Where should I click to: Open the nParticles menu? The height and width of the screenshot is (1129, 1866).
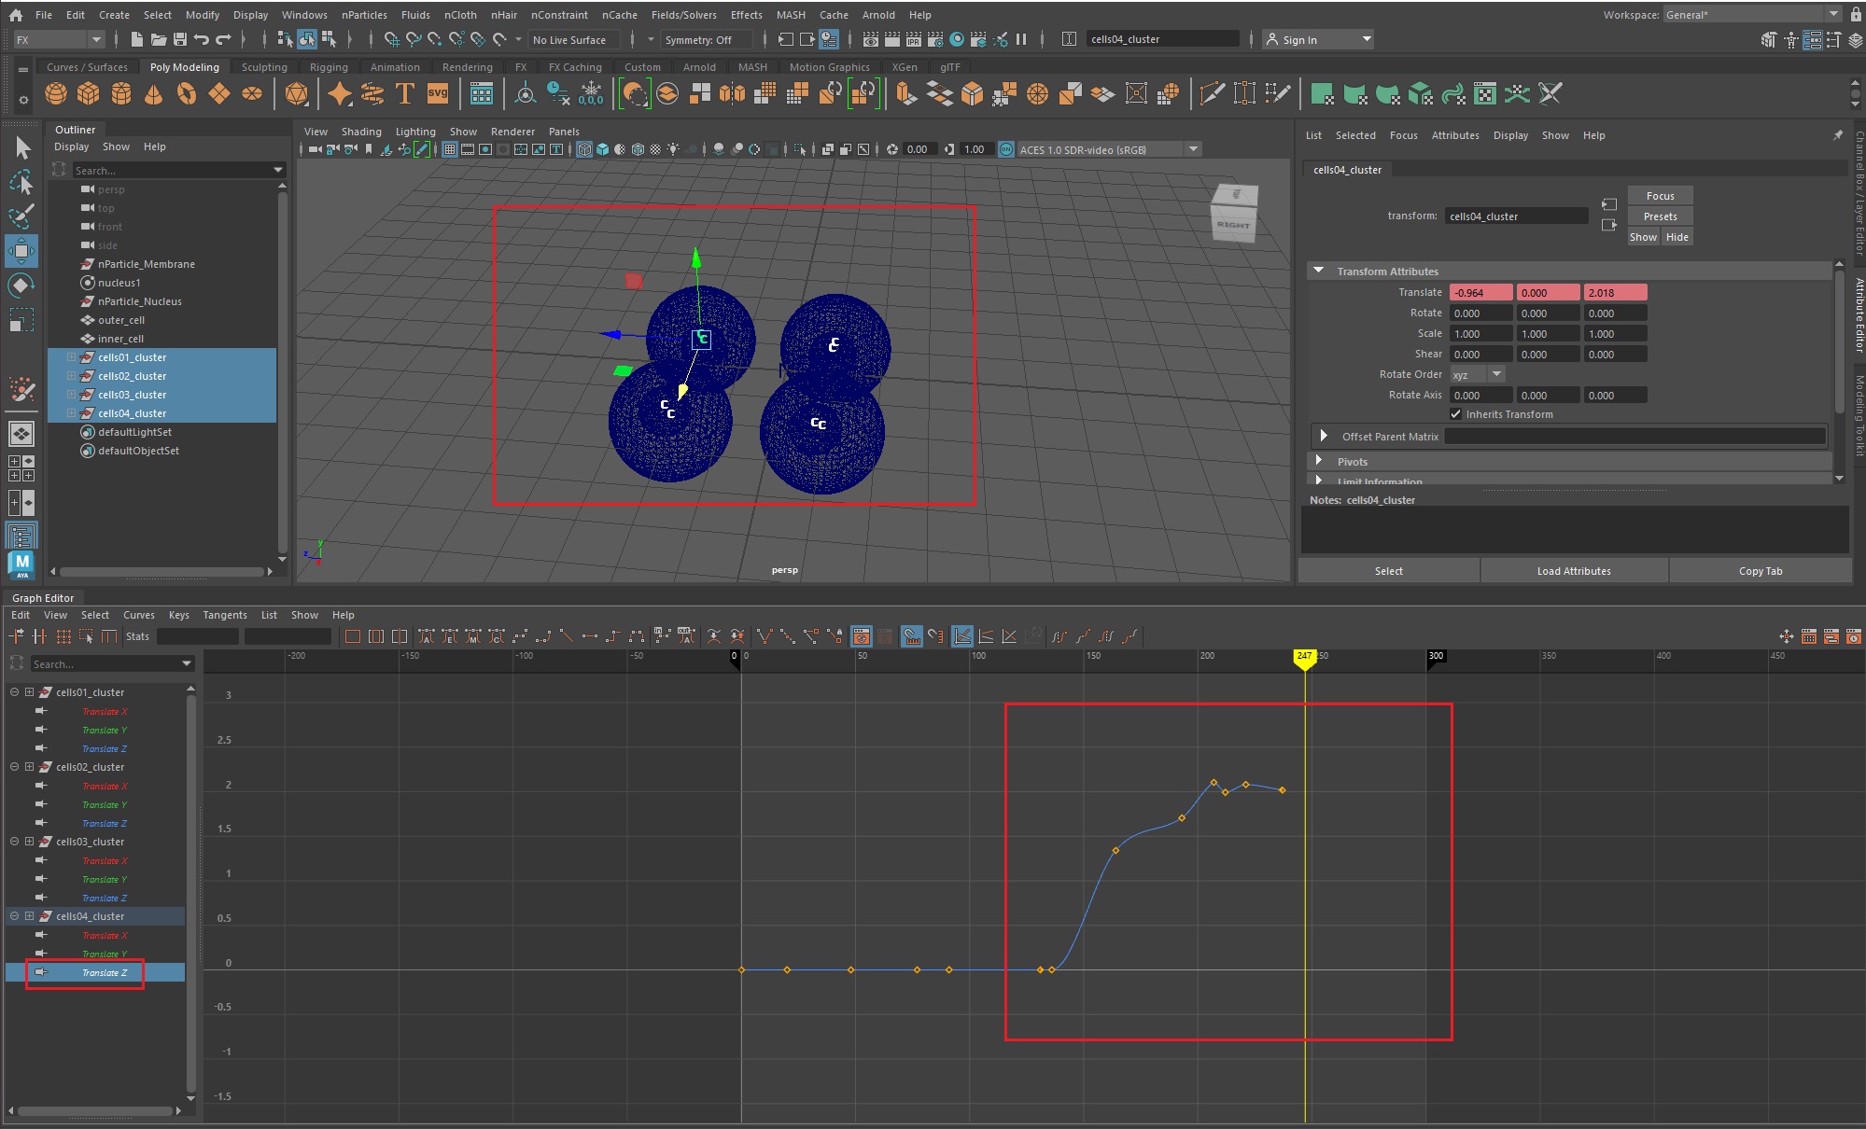(364, 15)
